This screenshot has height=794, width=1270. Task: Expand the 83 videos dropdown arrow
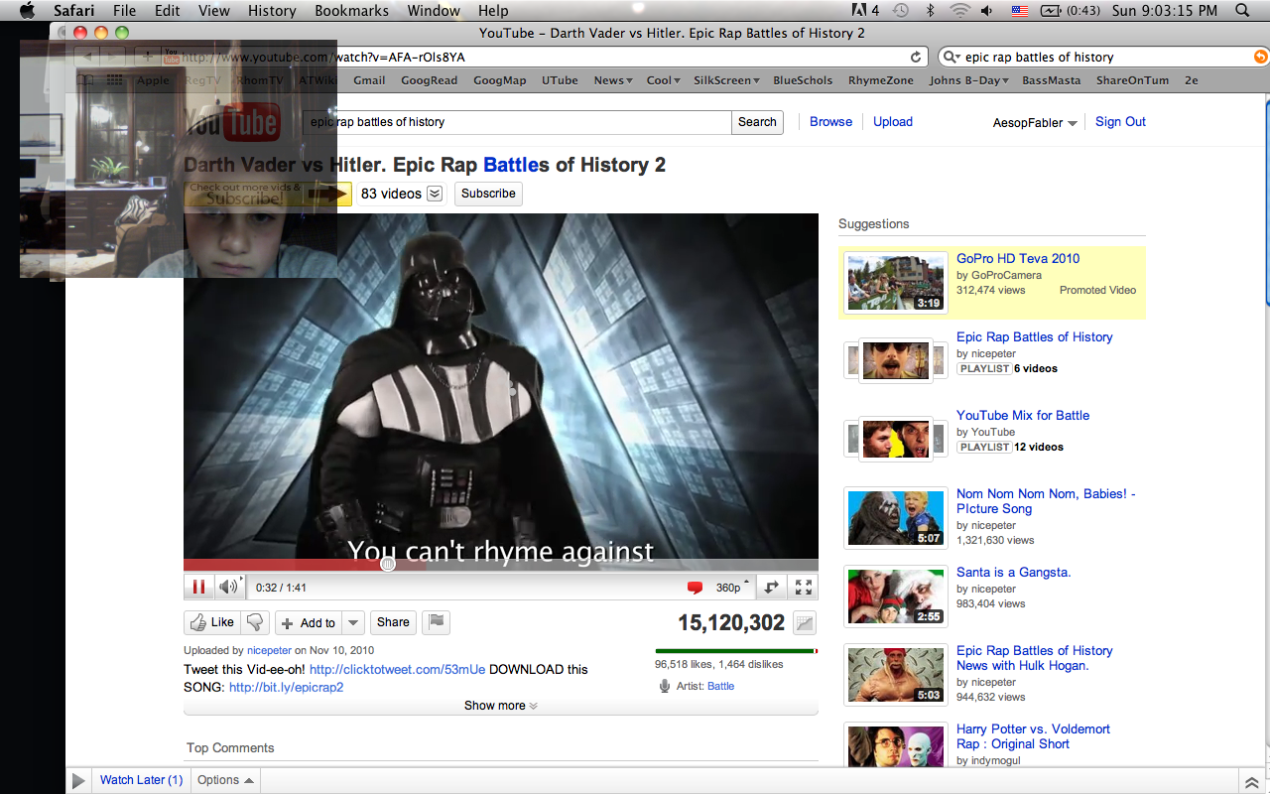[434, 194]
